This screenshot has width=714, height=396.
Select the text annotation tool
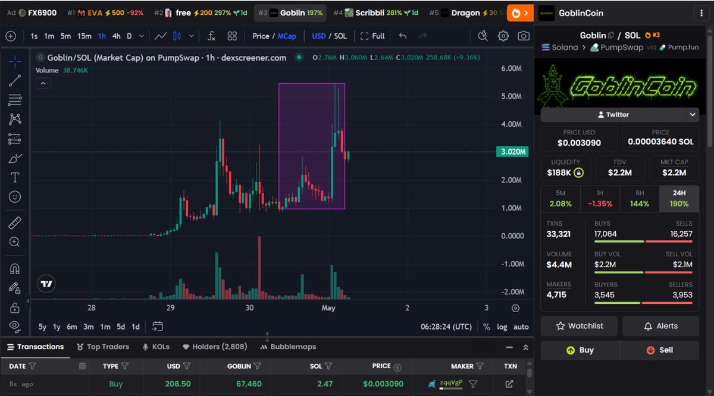point(15,177)
